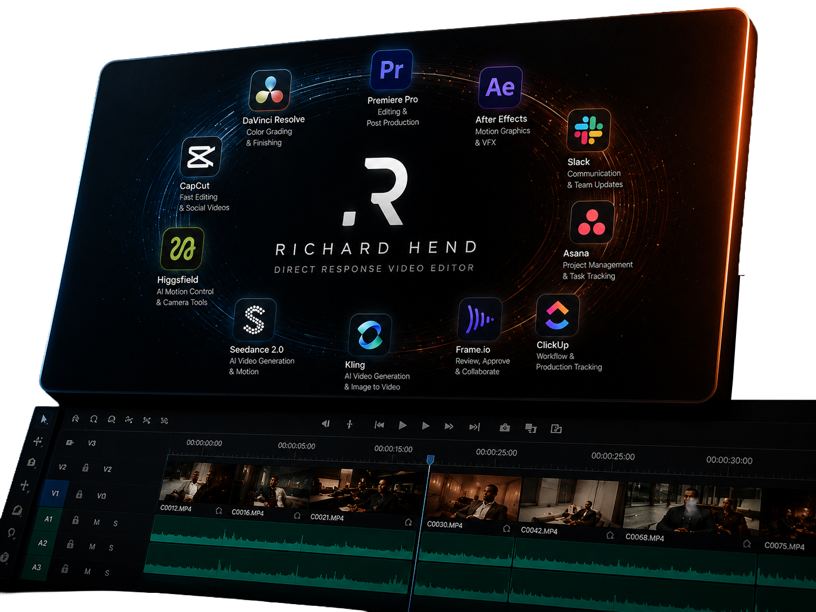Click the toggle icon left of V3

(x=70, y=442)
